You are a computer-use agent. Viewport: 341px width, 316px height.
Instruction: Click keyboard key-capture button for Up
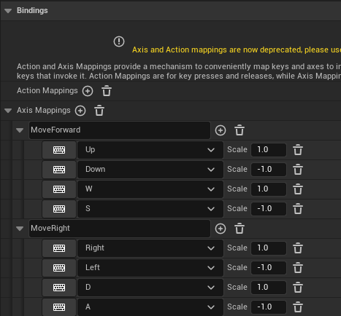[x=59, y=150]
